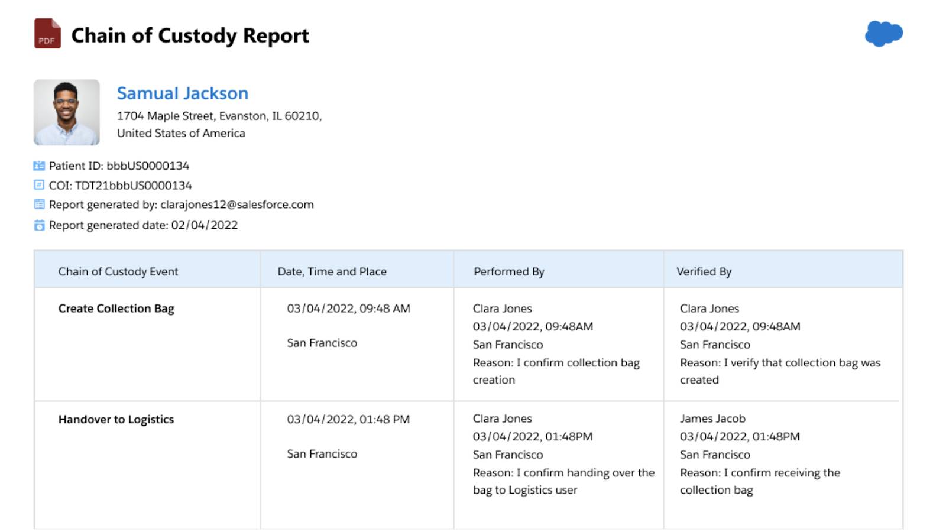Click Clara Jones in Create Collection Bag Verified By

pyautogui.click(x=709, y=309)
